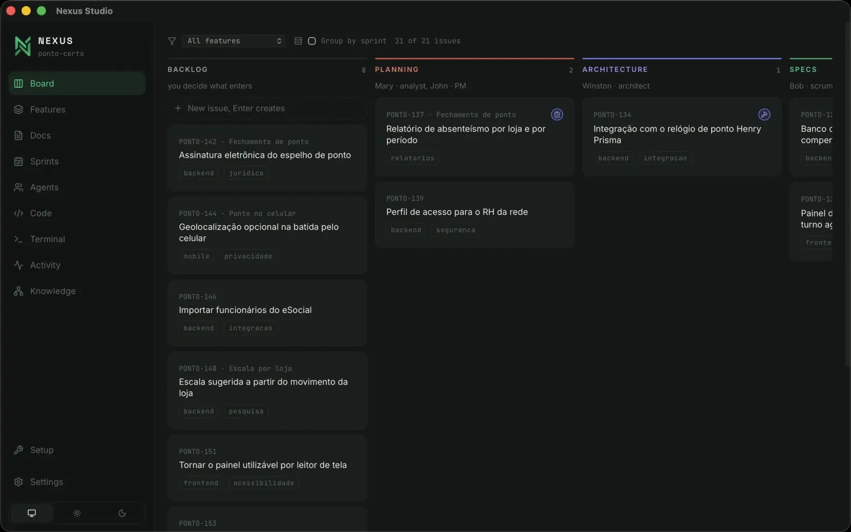Click the PLANNING column header
This screenshot has width=851, height=532.
(397, 69)
